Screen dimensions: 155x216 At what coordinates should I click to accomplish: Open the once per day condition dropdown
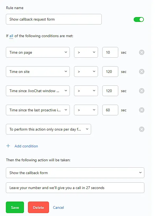pos(48,129)
